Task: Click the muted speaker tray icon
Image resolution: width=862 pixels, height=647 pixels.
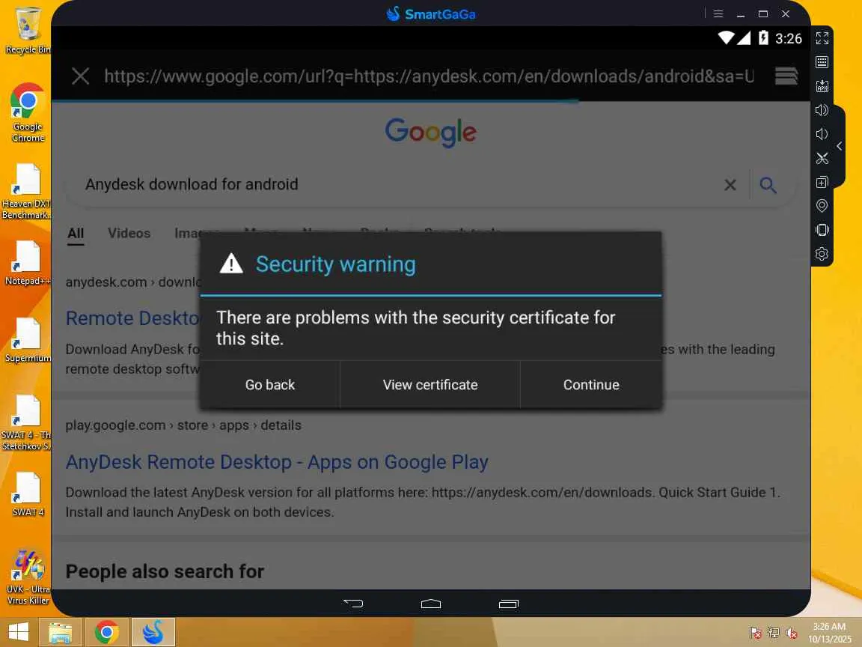Action: (792, 633)
